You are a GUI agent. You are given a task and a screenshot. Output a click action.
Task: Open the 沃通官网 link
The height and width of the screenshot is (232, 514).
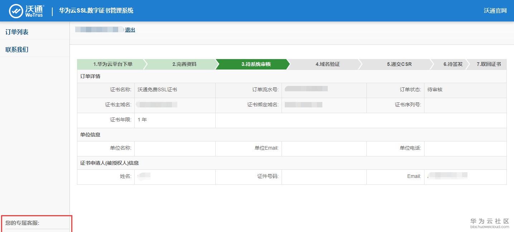pos(495,11)
